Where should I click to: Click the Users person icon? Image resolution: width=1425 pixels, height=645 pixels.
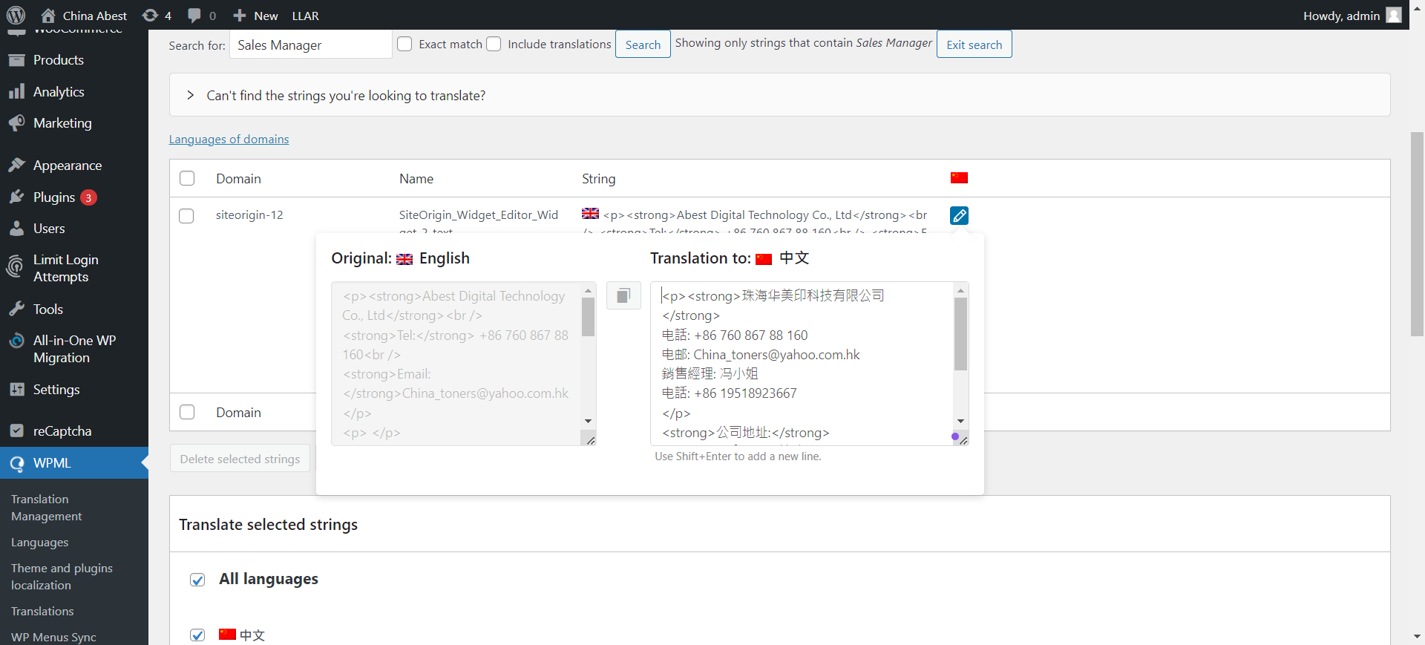[x=17, y=229]
